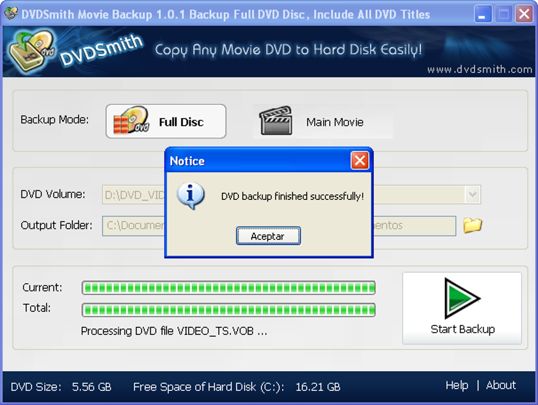Click the Full Disc DVD icon
Viewport: 538px width, 405px height.
click(131, 120)
